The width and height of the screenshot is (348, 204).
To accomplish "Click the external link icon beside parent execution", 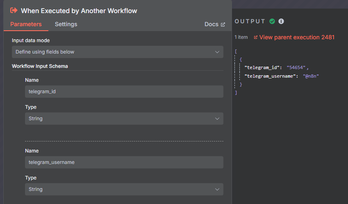I will pyautogui.click(x=256, y=37).
